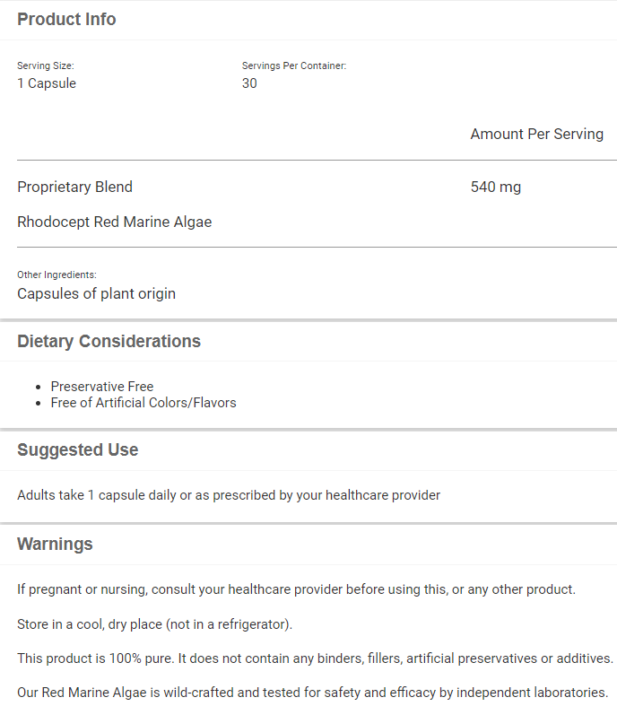Click the Dietary Considerations heading

pyautogui.click(x=109, y=341)
